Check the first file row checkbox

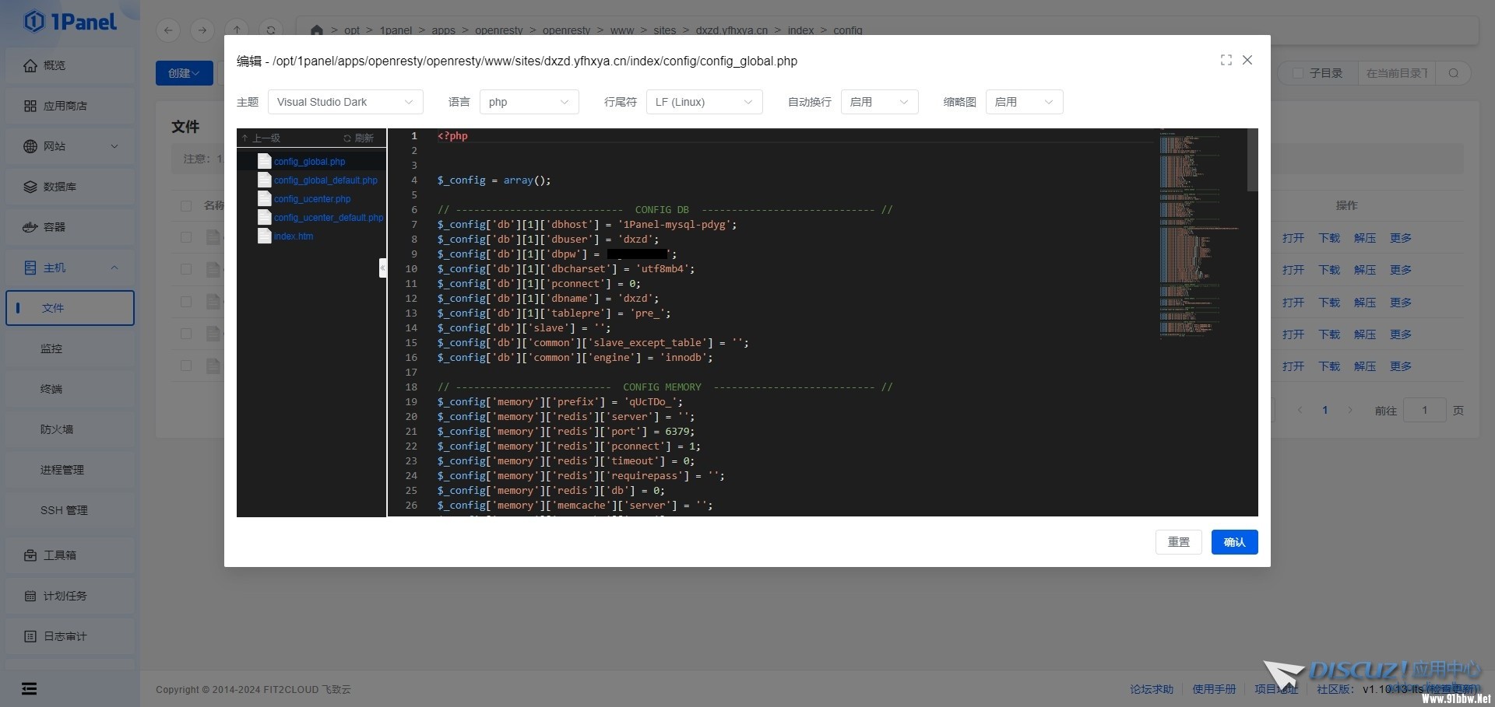186,237
